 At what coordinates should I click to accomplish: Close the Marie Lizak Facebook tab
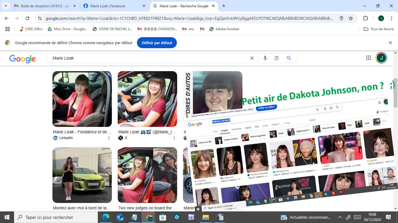[x=144, y=6]
